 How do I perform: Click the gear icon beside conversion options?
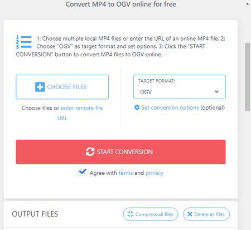point(137,107)
